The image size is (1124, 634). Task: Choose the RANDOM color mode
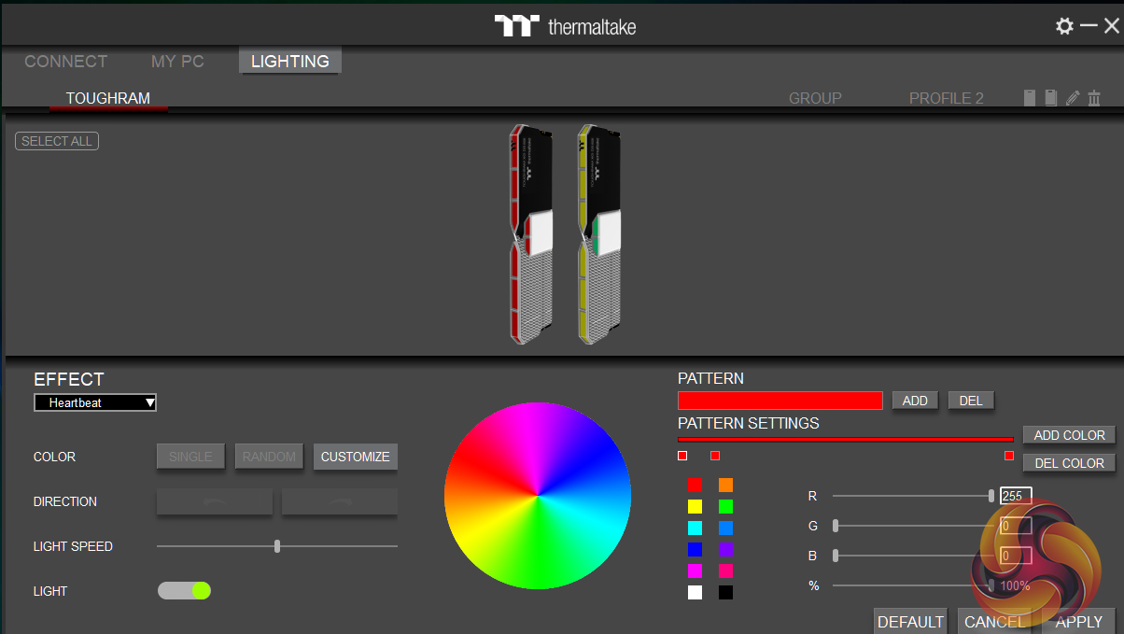click(269, 457)
